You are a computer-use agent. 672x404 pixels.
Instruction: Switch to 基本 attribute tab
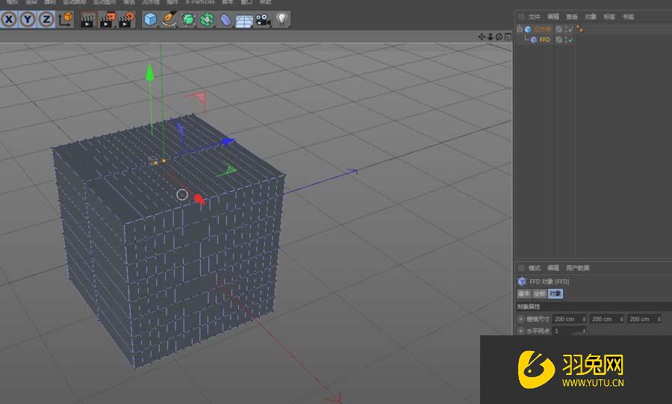pyautogui.click(x=523, y=293)
